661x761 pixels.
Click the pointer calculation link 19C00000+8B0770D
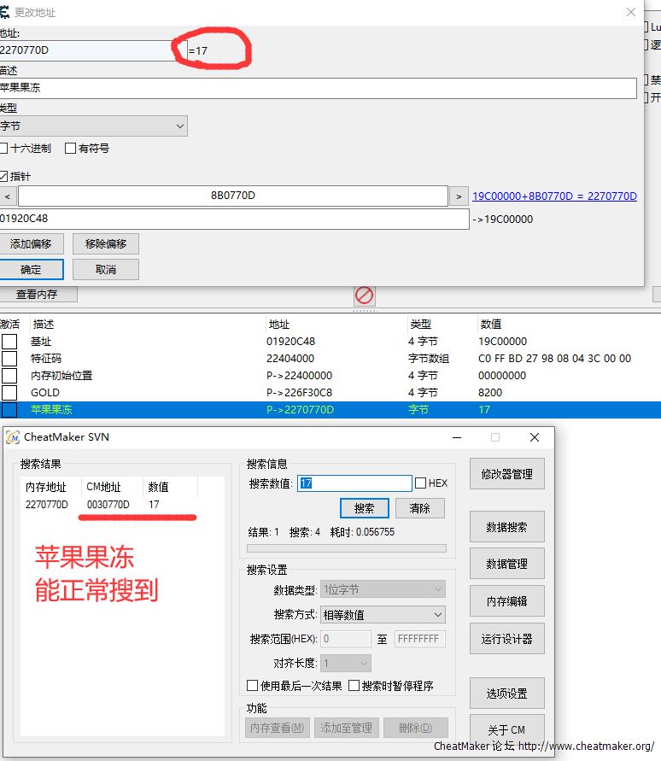pyautogui.click(x=554, y=196)
